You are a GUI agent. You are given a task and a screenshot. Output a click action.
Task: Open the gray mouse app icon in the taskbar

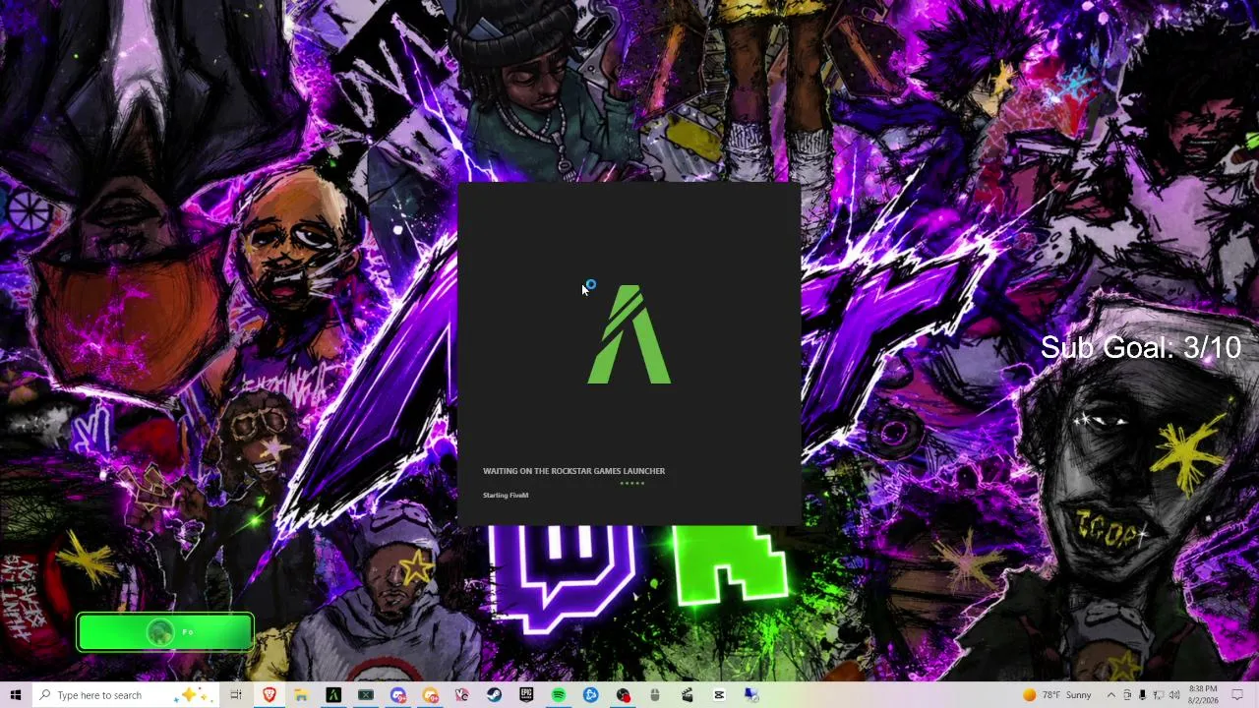[655, 695]
